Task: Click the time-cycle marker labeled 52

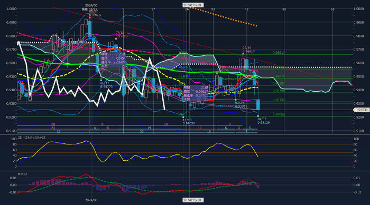Action: (284, 9)
